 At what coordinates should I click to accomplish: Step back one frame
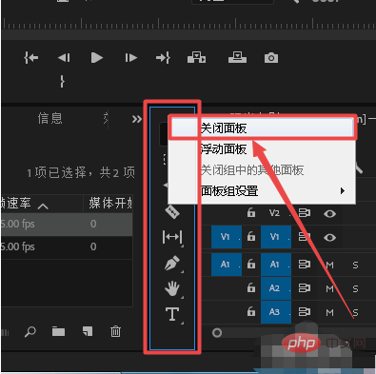(64, 58)
